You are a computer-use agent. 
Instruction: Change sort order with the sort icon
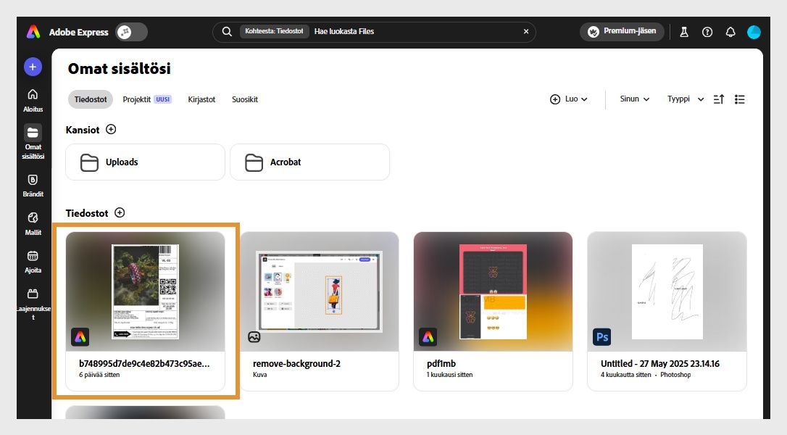pyautogui.click(x=718, y=99)
